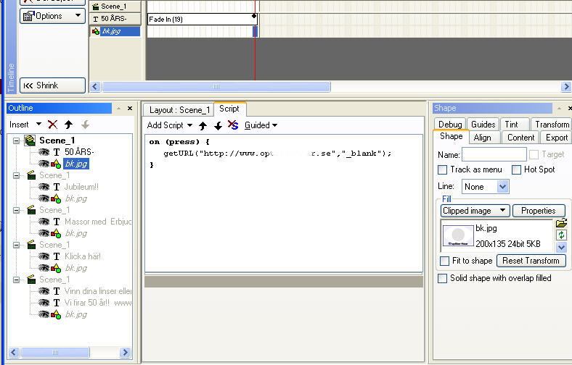Select Scene_1 row in timeline list

[115, 7]
